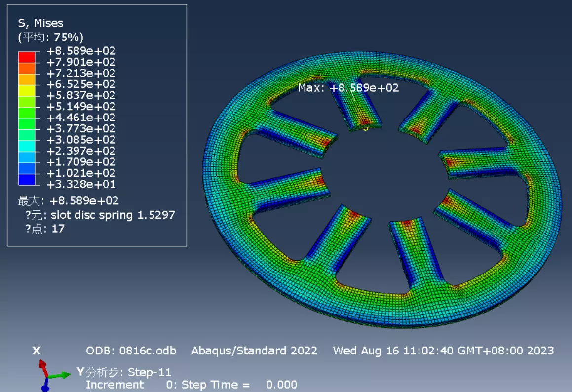Click the legend value +7.213e+02
The width and height of the screenshot is (572, 392).
click(81, 73)
